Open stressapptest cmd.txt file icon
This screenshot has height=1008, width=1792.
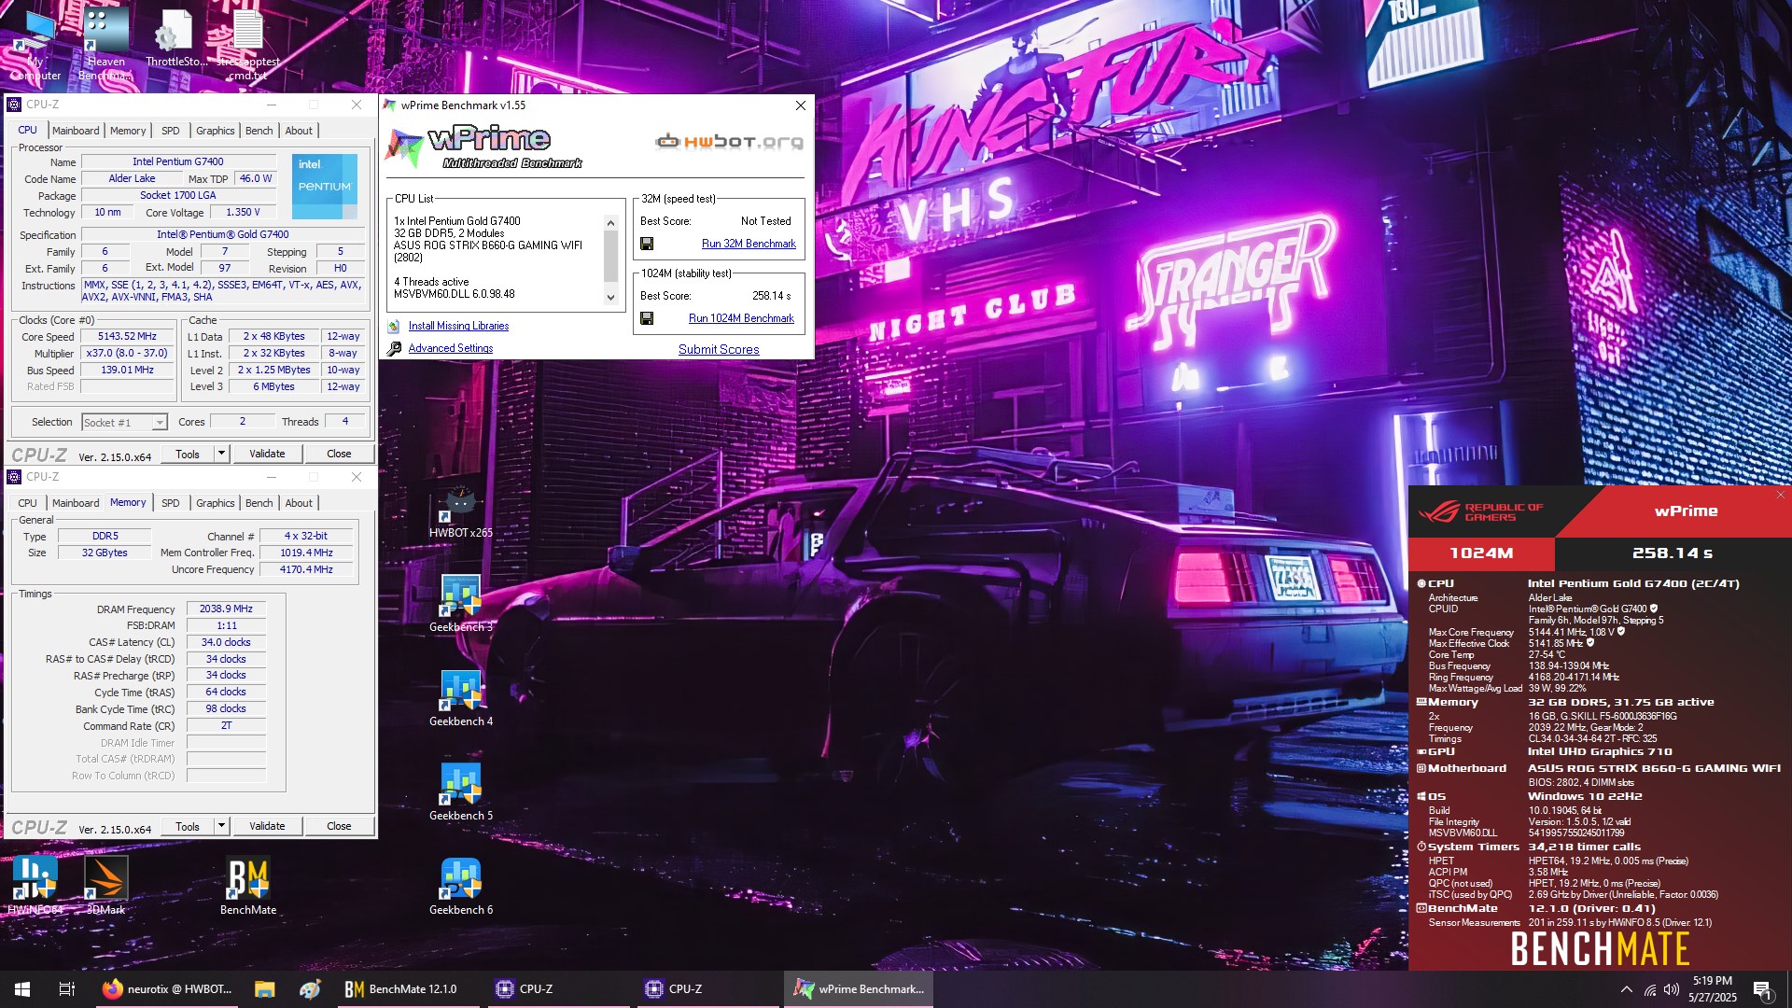pos(248,43)
